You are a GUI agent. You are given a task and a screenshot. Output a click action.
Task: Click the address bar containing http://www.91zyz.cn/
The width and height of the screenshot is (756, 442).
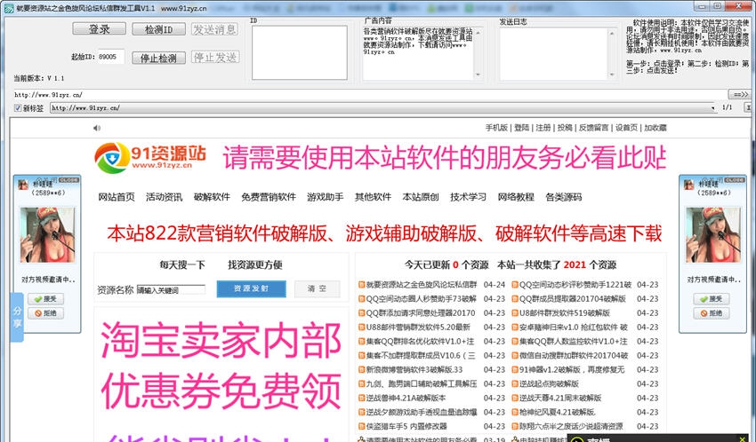[370, 95]
